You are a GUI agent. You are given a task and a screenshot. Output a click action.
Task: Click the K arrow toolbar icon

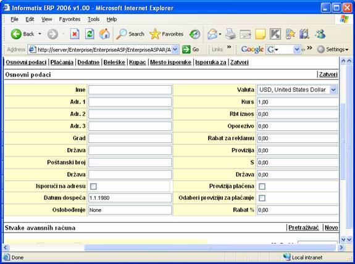point(275,34)
